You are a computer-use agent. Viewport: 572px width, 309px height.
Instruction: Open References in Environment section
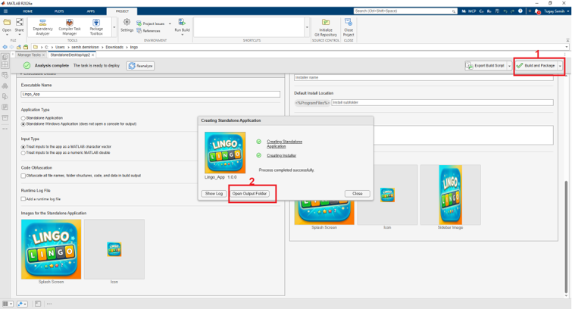pos(148,30)
